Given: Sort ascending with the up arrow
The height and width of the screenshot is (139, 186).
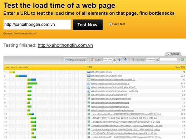Looking at the screenshot, I should 119,60.
